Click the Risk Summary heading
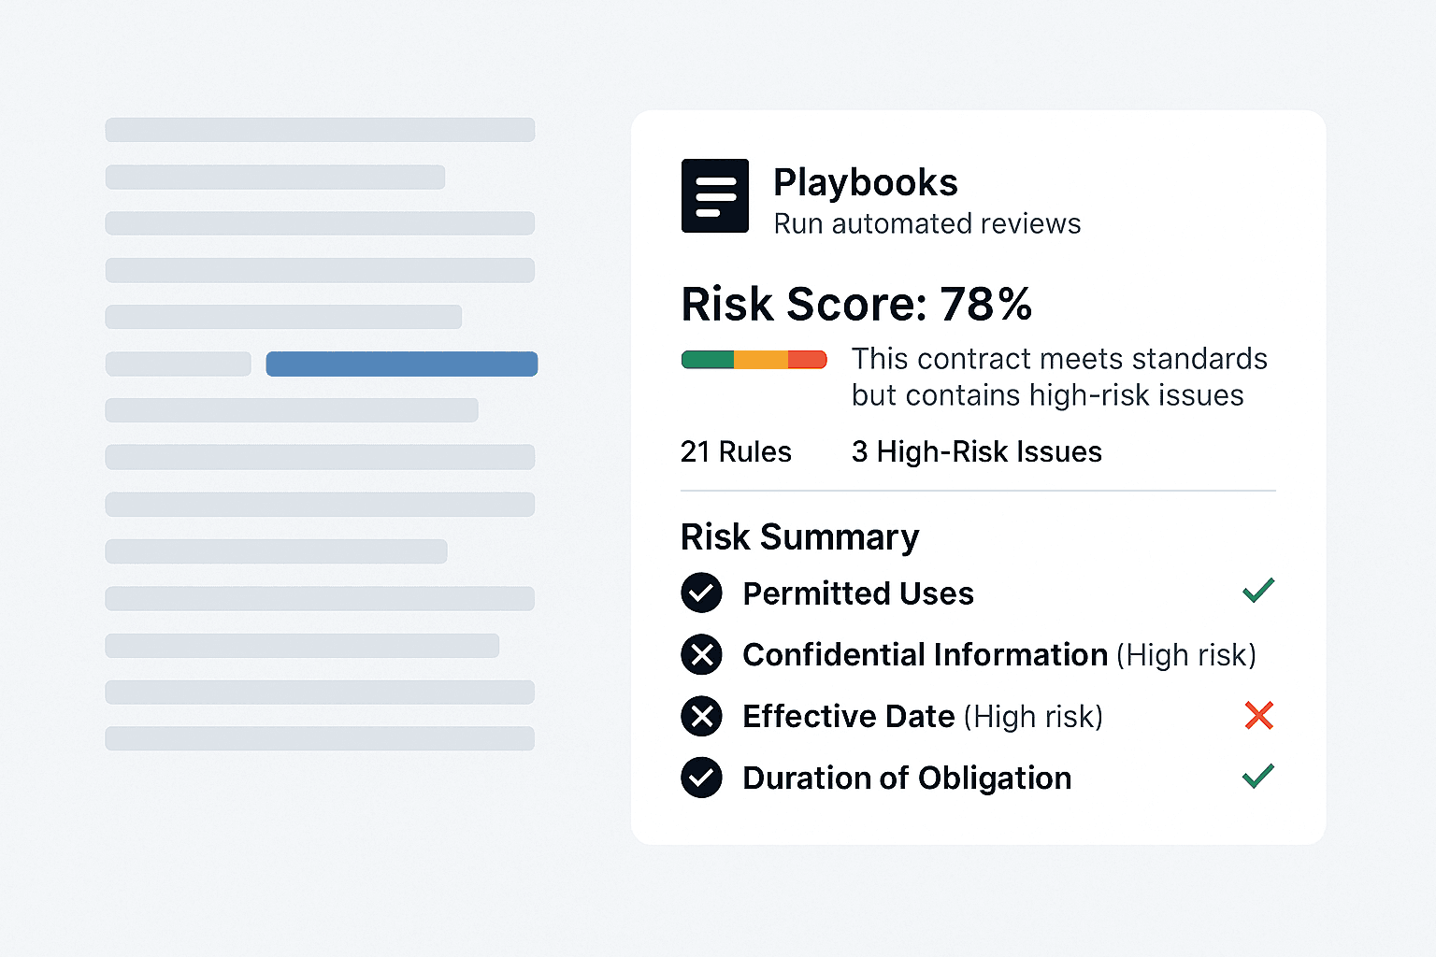 pos(799,537)
